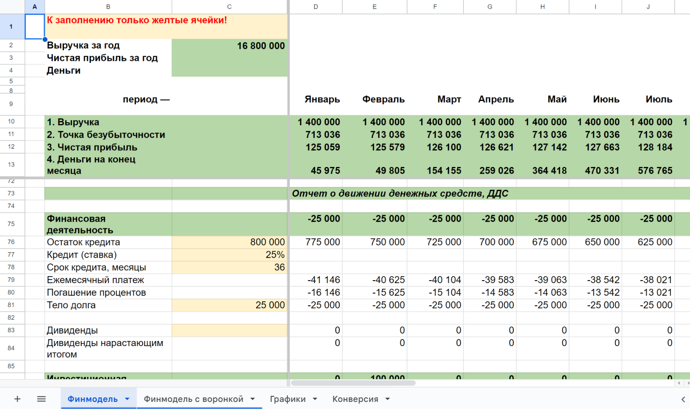Click the 'Остаток кредита' row label
This screenshot has height=409, width=690.
[x=83, y=242]
